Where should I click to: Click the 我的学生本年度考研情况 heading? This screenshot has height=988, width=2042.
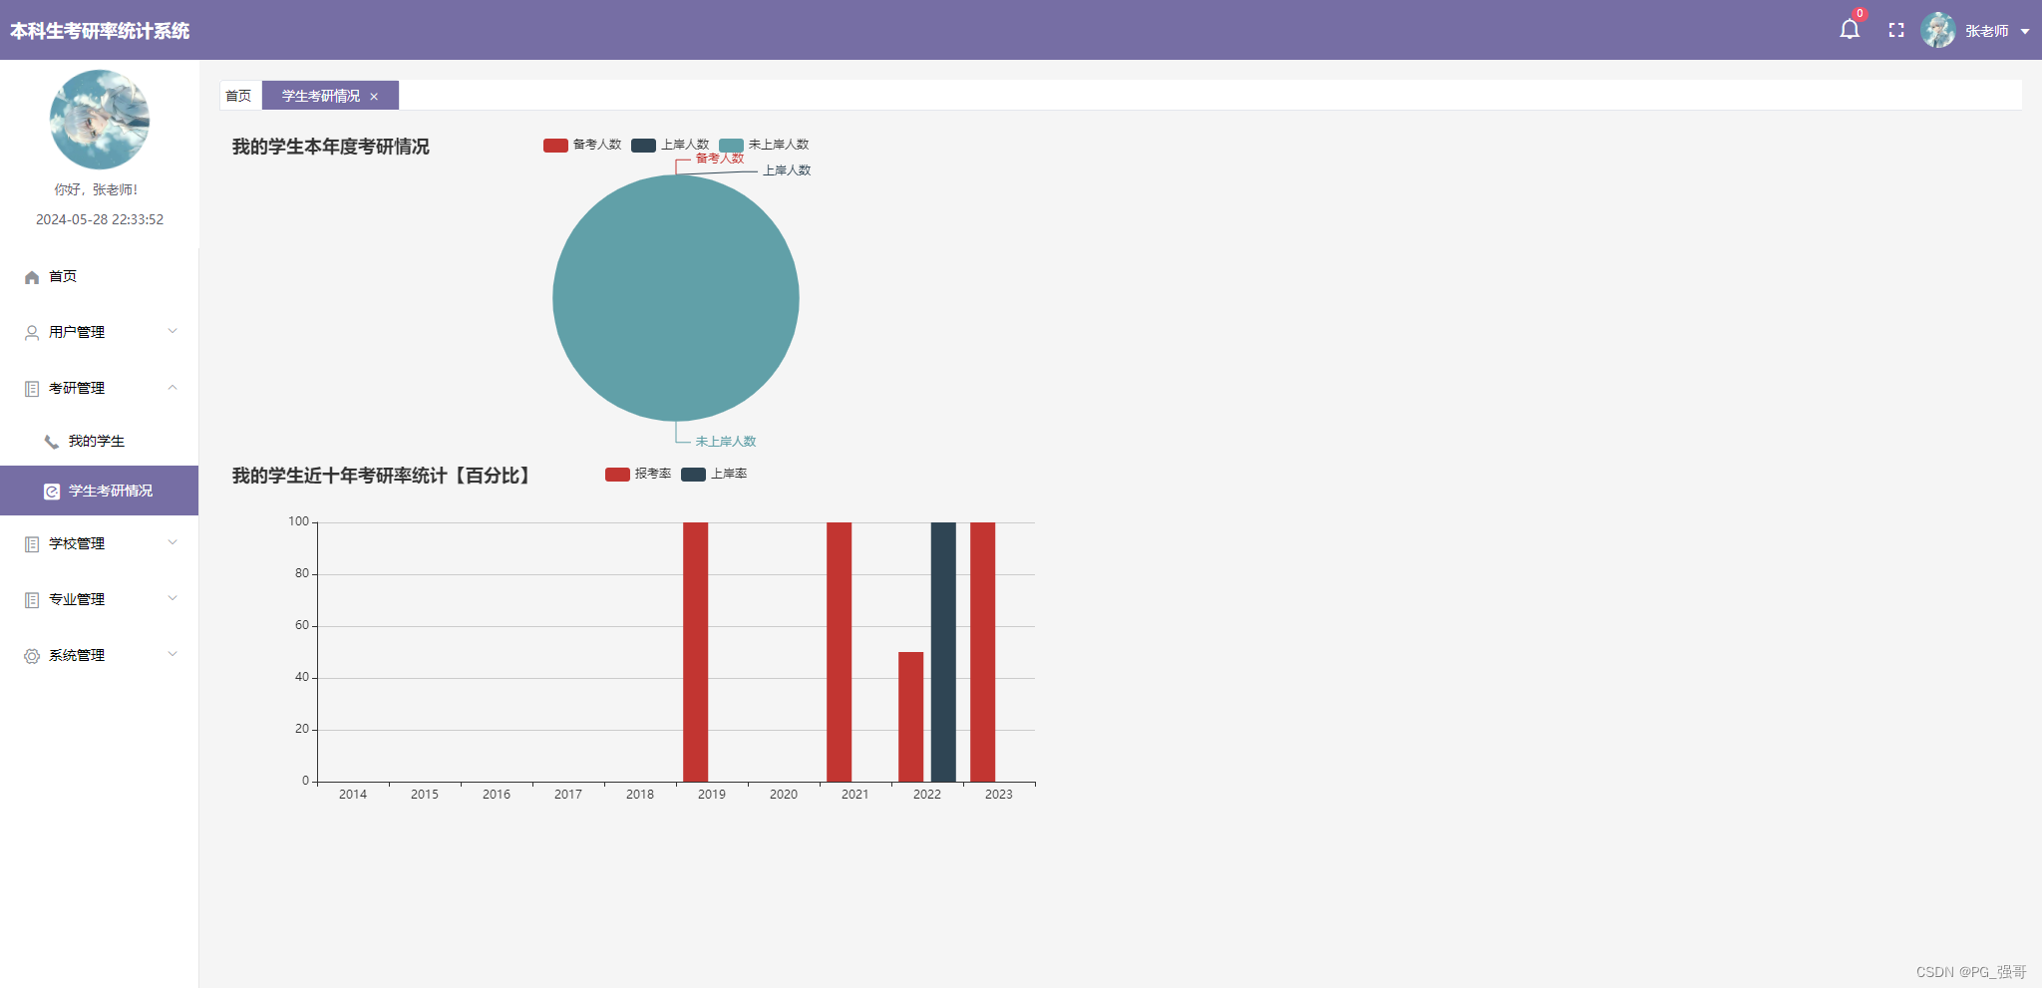pos(331,147)
